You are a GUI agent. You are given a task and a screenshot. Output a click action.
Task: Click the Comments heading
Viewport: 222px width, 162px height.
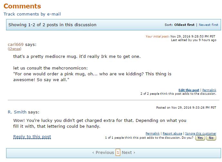(22, 6)
